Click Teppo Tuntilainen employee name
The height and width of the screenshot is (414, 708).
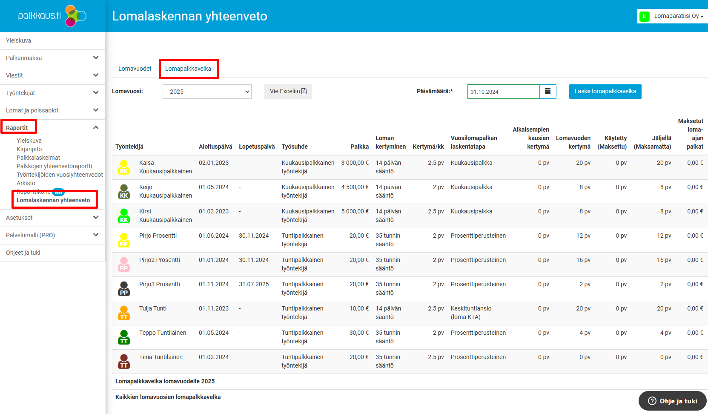[x=163, y=333]
